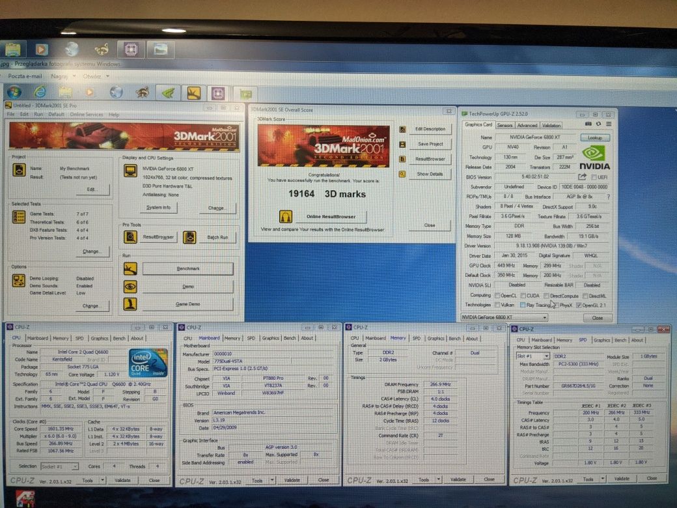
Task: Select the Bench tab in the leftmost CPU-Z window
Action: pyautogui.click(x=119, y=338)
